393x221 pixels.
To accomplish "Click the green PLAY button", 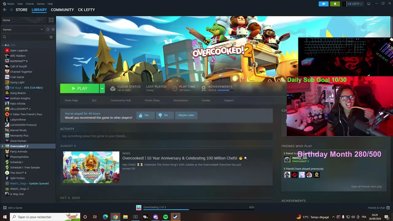I will pos(80,88).
